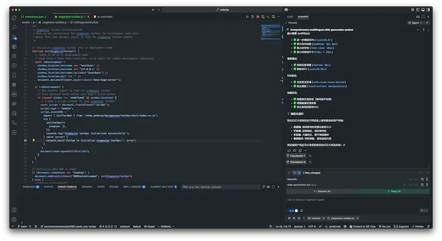The width and height of the screenshot is (442, 241).
Task: Toggle checkmark beside safe-area-inset-bottom item
Action: [x=294, y=82]
